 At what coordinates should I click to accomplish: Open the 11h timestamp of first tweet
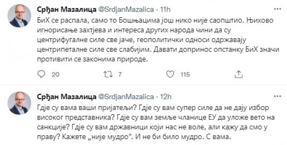165,9
